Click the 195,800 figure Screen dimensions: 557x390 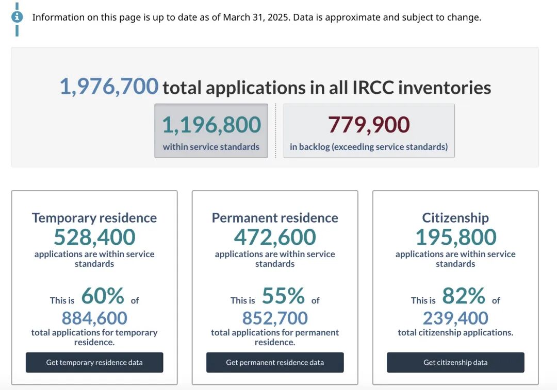pos(456,237)
